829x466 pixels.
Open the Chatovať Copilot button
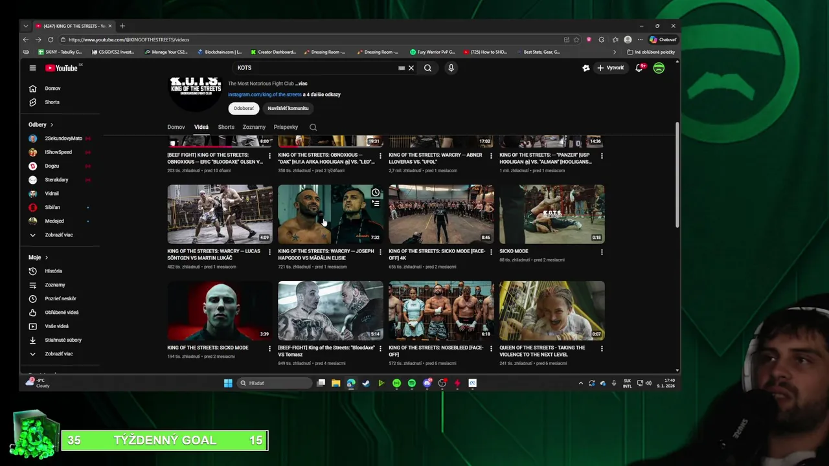pyautogui.click(x=663, y=39)
